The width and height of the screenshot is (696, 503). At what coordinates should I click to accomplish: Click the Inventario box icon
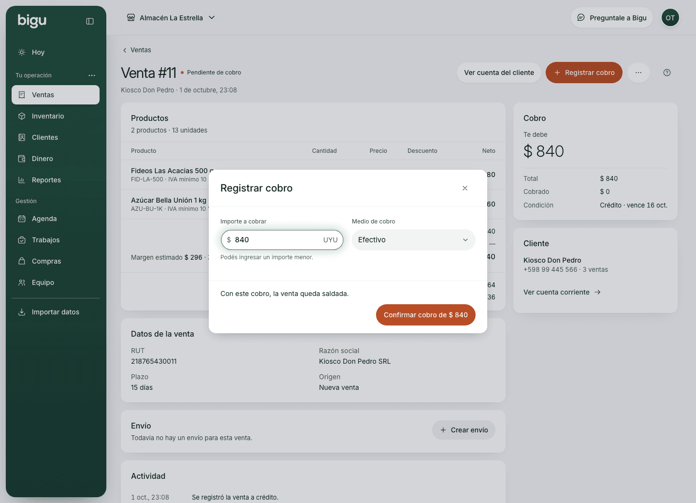(x=22, y=116)
